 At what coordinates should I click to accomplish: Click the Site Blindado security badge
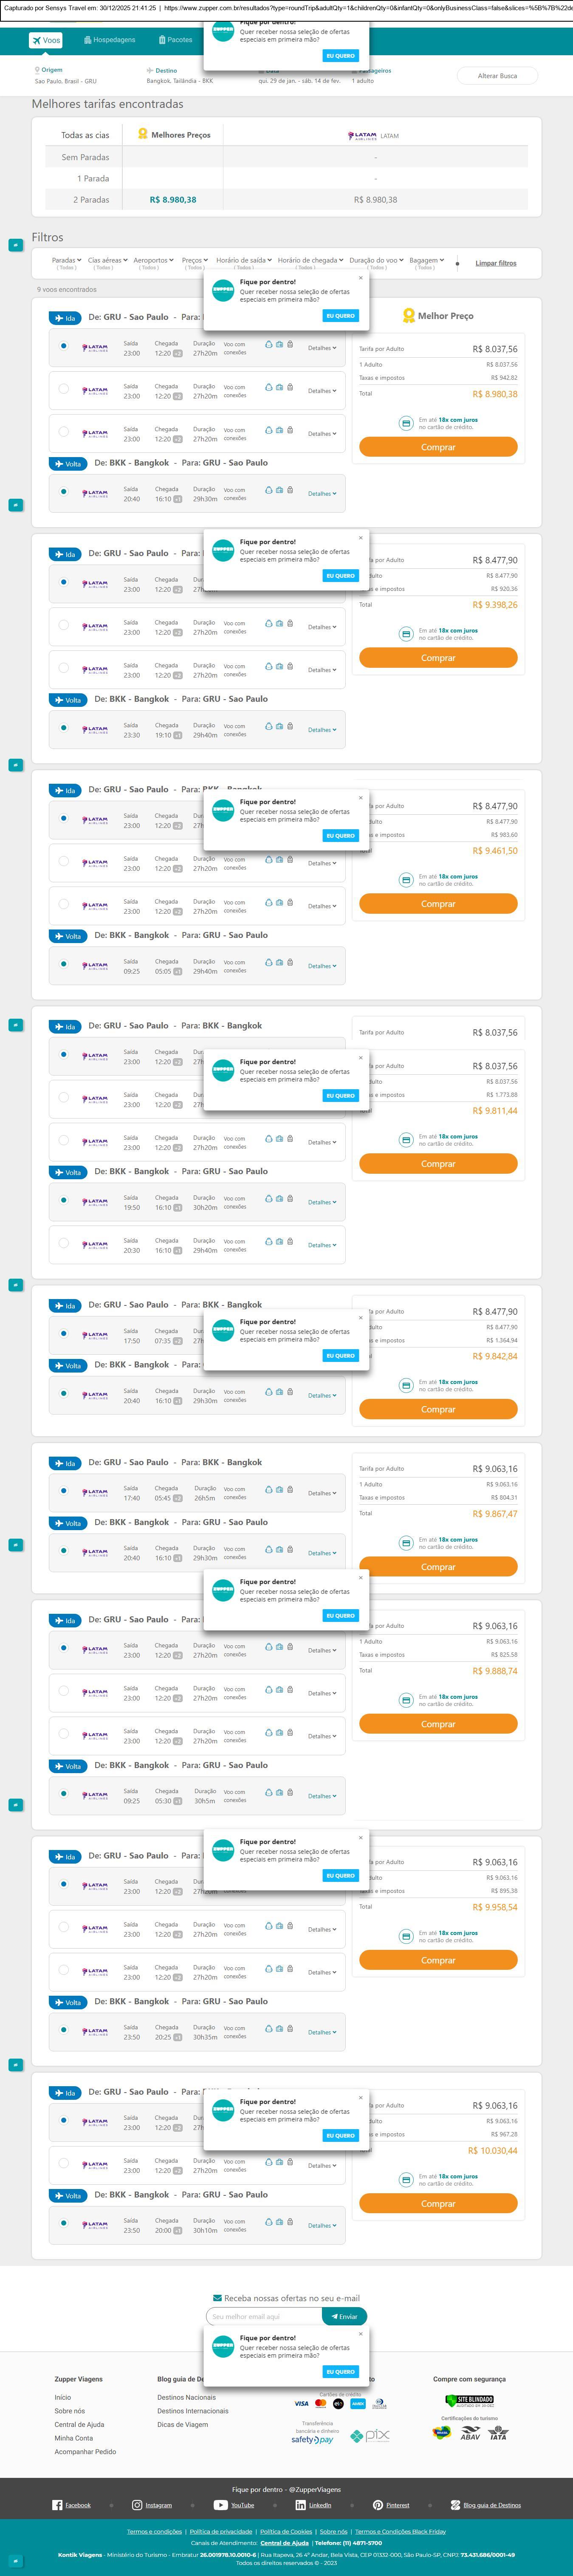click(469, 2400)
